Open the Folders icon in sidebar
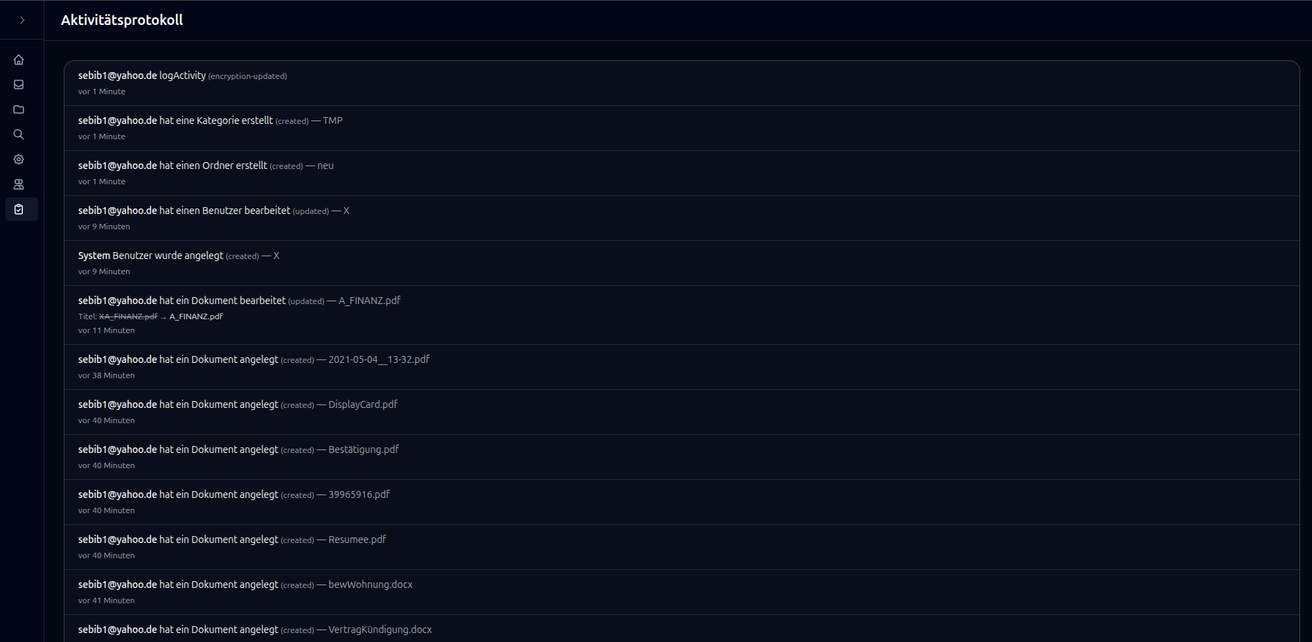The width and height of the screenshot is (1312, 642). tap(19, 109)
